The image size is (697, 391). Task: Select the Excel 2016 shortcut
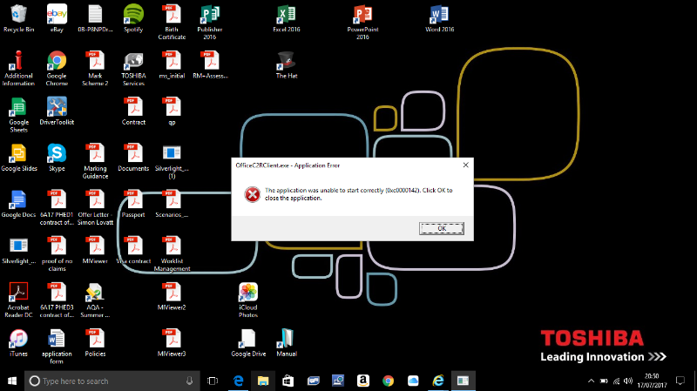pyautogui.click(x=287, y=17)
